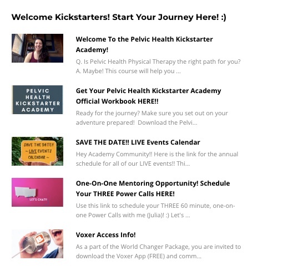Select the pink Let's Chat thumbnail
The height and width of the screenshot is (271, 293).
(x=37, y=192)
